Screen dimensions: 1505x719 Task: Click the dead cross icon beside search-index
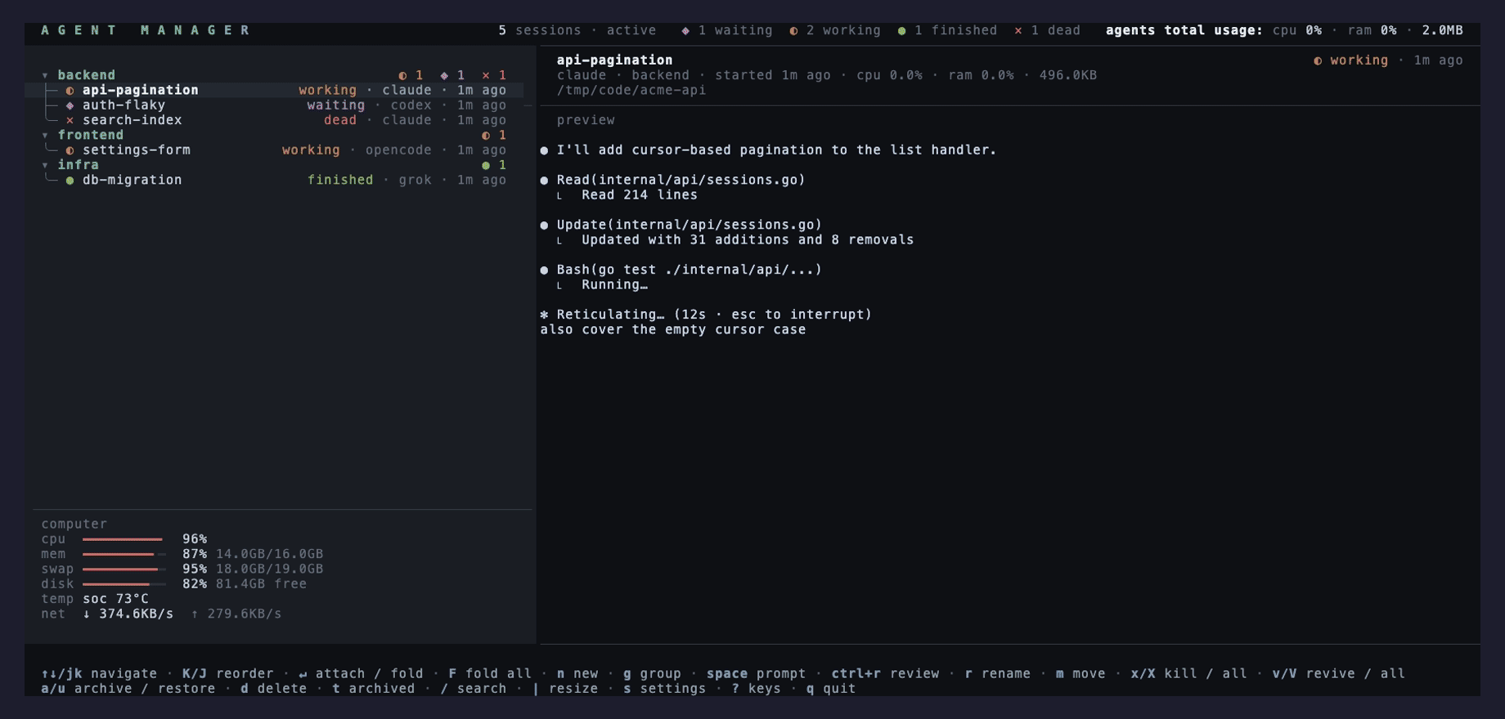point(70,120)
